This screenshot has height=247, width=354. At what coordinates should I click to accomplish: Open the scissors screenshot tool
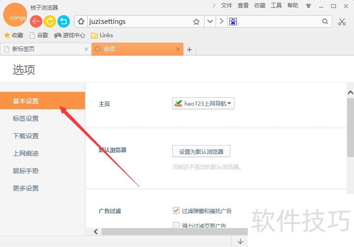click(342, 22)
